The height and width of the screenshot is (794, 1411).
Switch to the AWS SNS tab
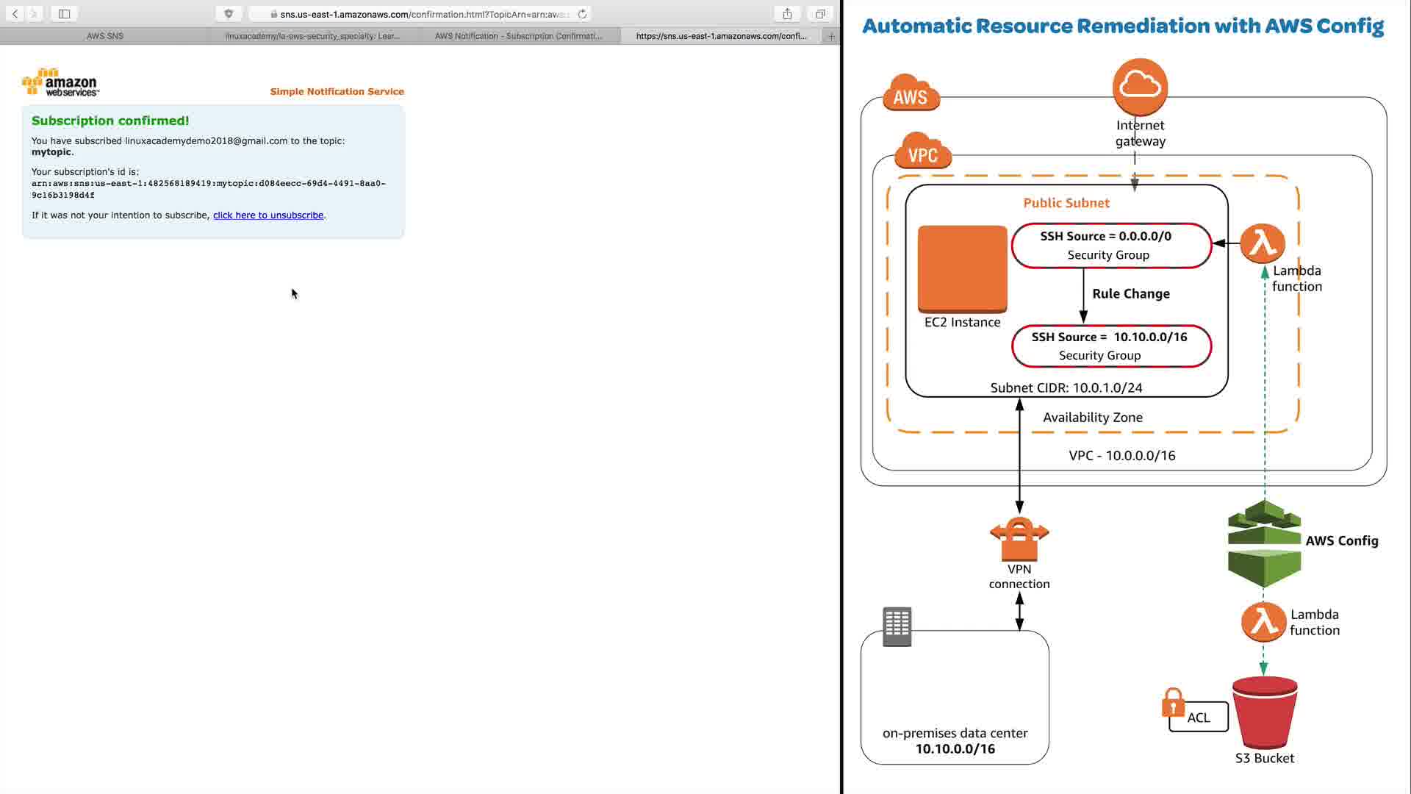(x=104, y=36)
